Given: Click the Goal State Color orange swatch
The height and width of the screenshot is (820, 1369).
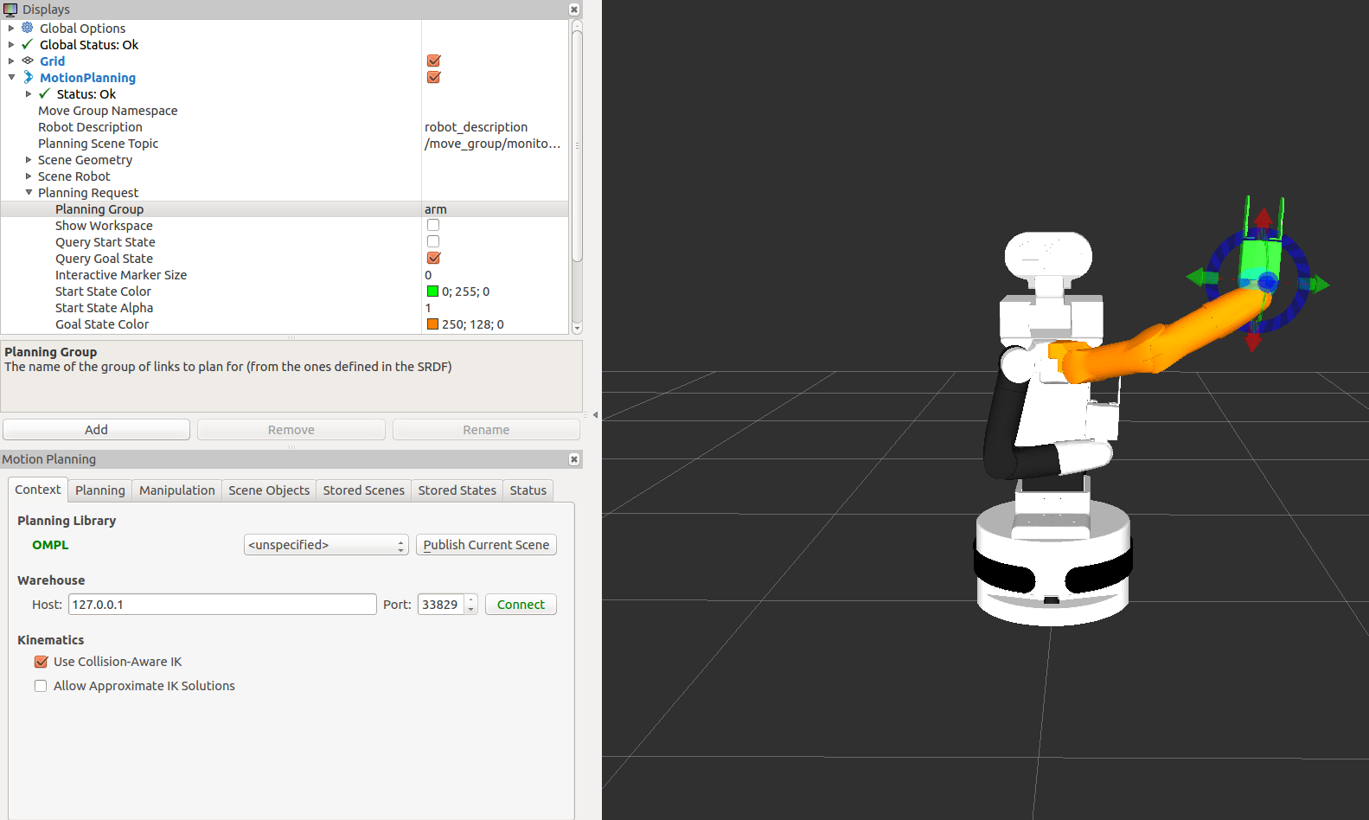Looking at the screenshot, I should pyautogui.click(x=432, y=324).
